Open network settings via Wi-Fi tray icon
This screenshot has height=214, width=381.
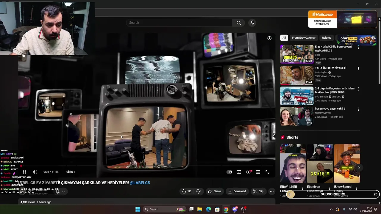coord(350,209)
